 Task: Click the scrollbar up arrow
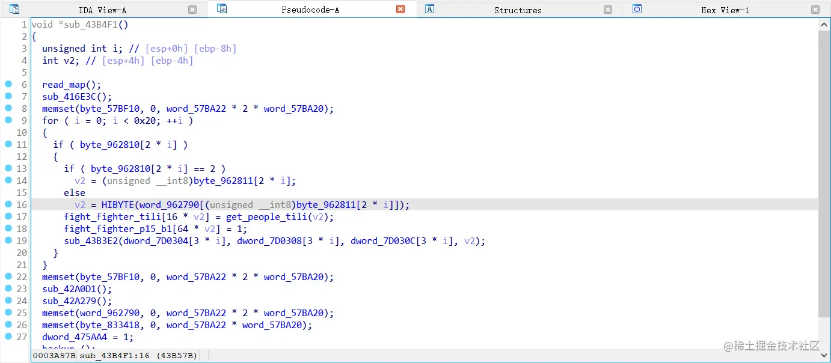point(824,25)
